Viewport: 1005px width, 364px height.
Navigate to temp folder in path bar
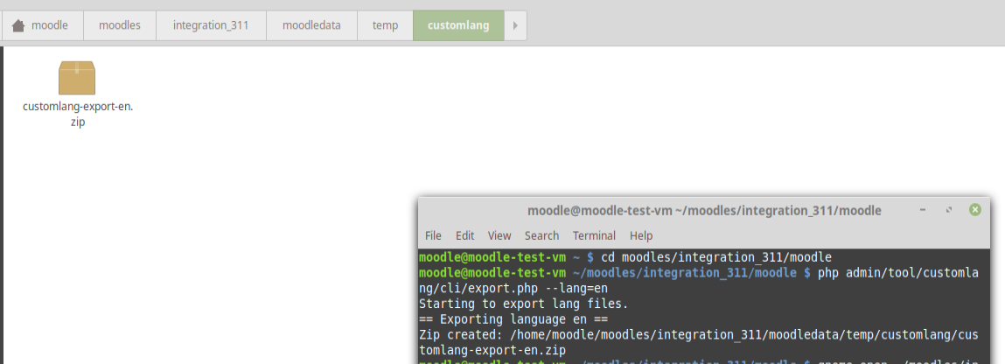[x=385, y=25]
